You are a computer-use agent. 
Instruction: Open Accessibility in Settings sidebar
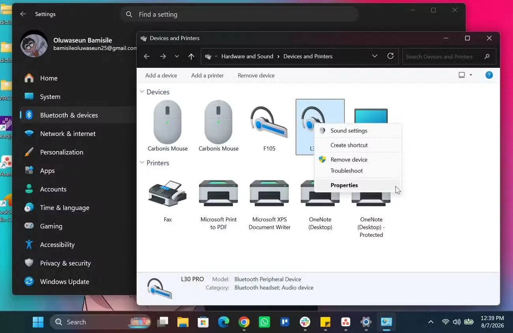pyautogui.click(x=78, y=245)
